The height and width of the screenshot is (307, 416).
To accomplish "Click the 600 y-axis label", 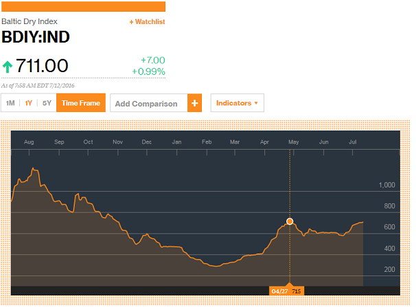I will [x=389, y=227].
